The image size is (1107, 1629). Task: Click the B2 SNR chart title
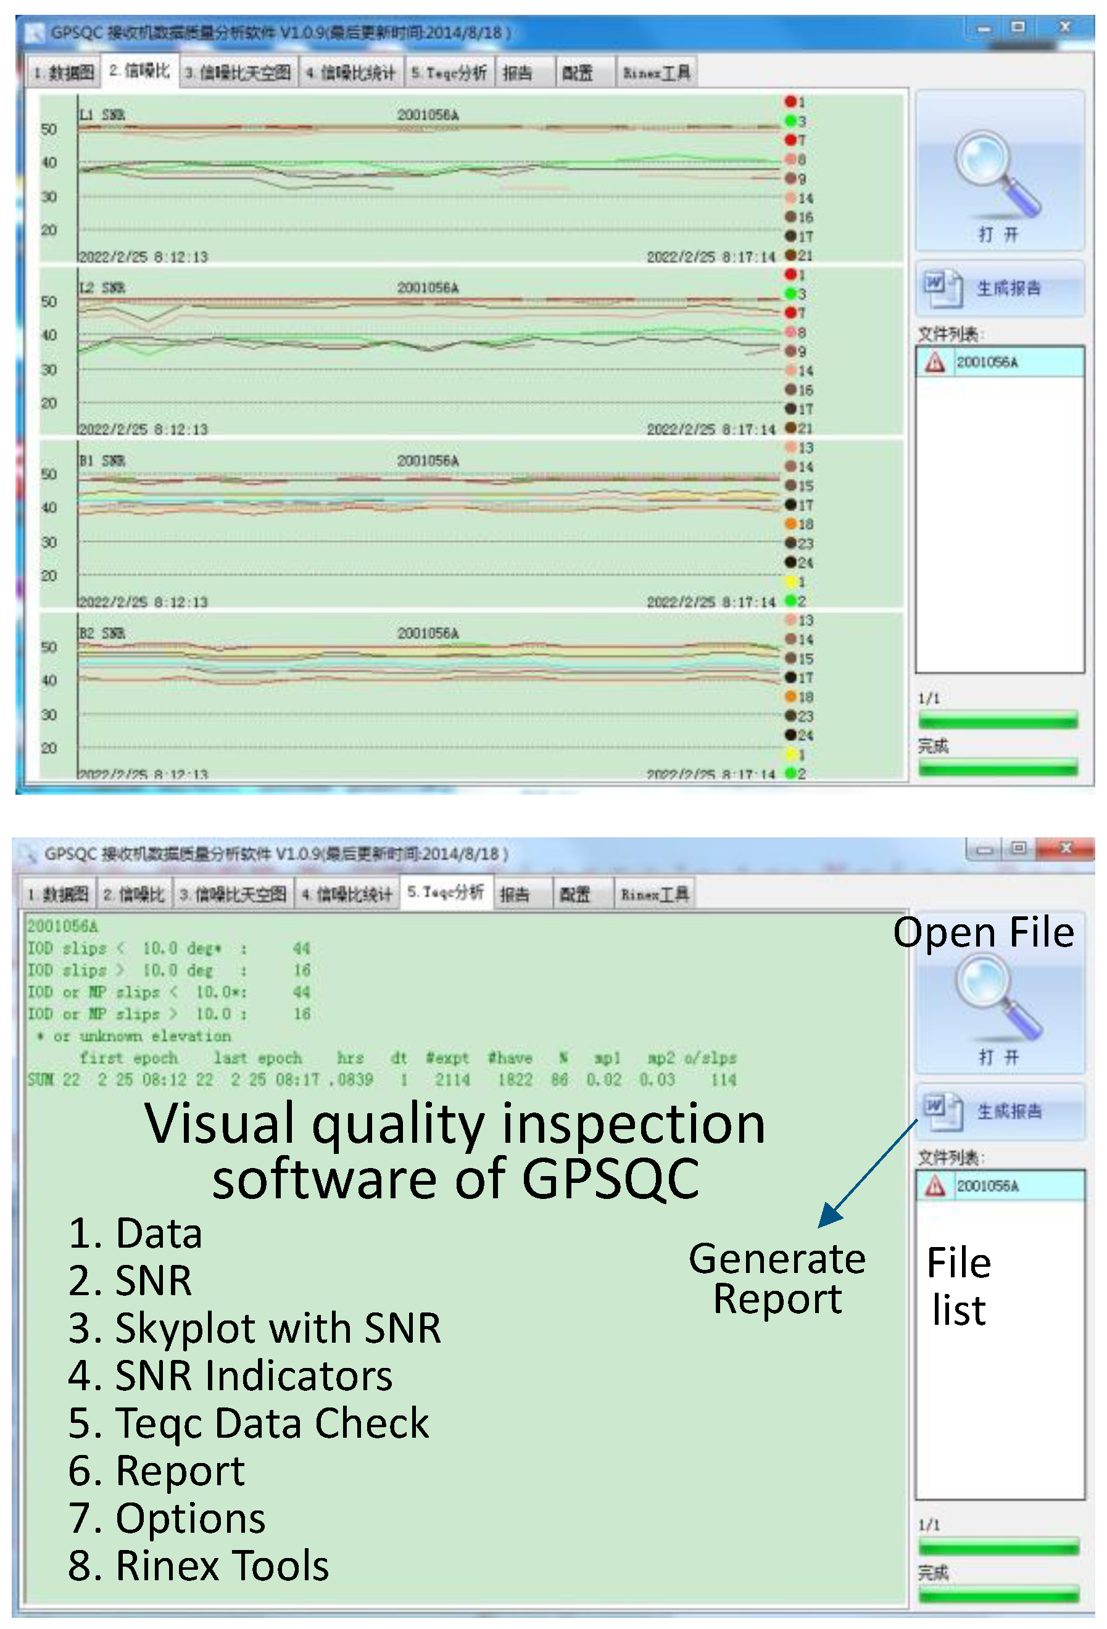[102, 633]
